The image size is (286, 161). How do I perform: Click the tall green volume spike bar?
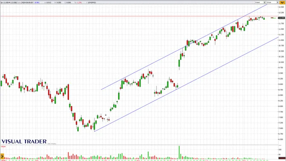click(179, 152)
